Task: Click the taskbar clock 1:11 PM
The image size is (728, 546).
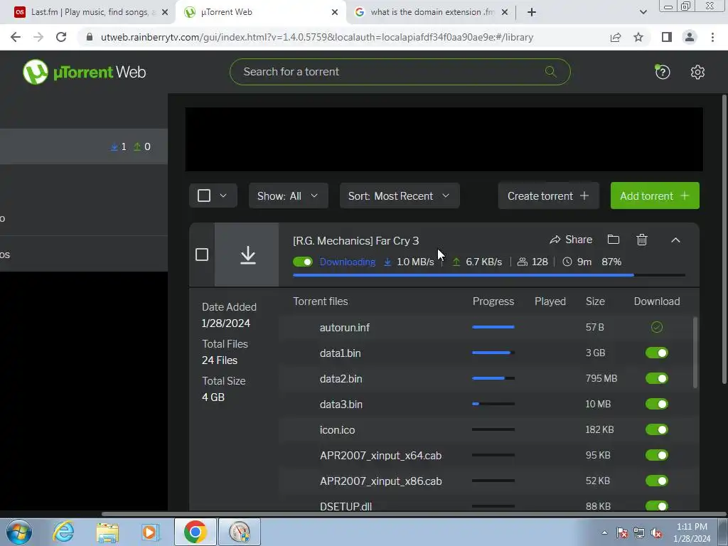Action: coord(692,527)
